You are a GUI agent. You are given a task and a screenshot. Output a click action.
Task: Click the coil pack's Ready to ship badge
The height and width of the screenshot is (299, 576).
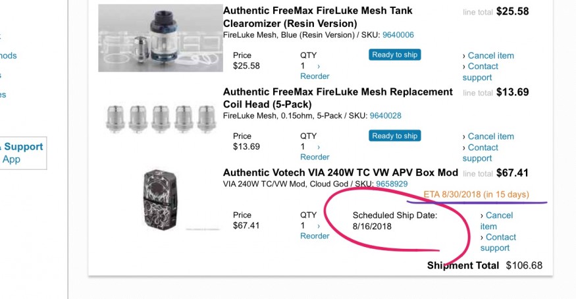coord(395,136)
